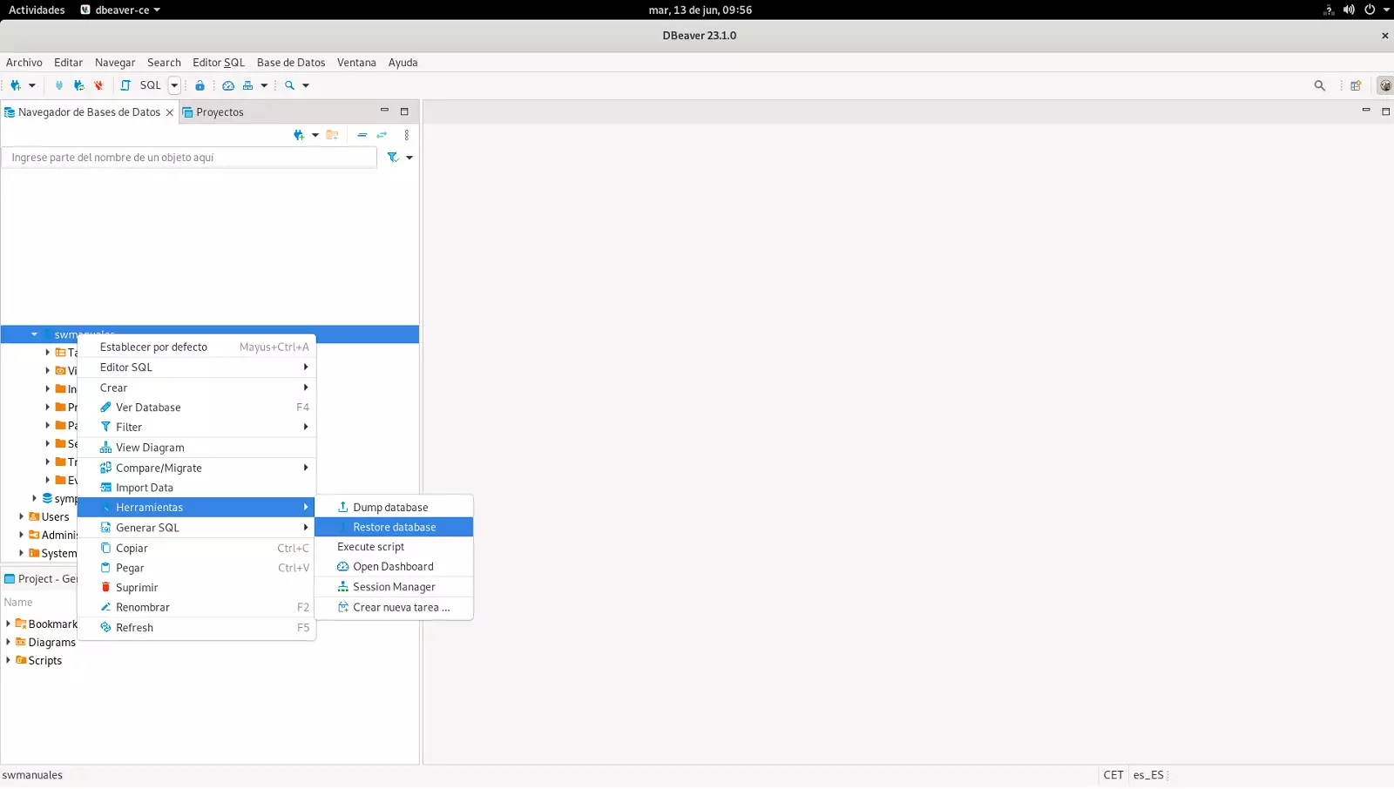Screen dimensions: 1394x789
Task: Click the reconnect plug icon in toolbar
Action: coord(78,85)
